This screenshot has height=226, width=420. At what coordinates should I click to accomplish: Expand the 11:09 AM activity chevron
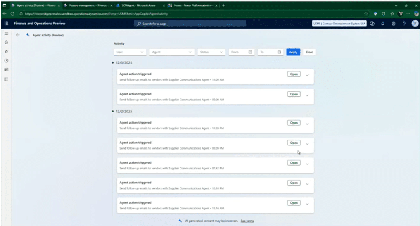[x=307, y=75]
